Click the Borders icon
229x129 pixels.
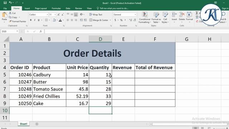(x=46, y=20)
